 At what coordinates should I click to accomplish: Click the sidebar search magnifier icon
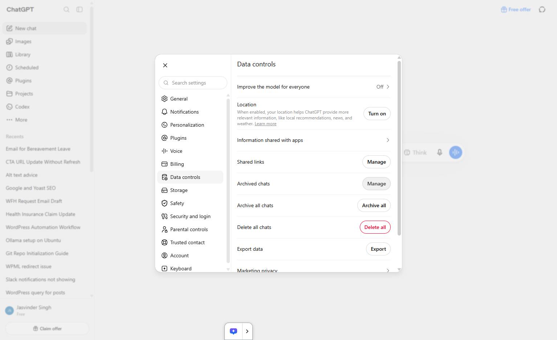pos(66,9)
